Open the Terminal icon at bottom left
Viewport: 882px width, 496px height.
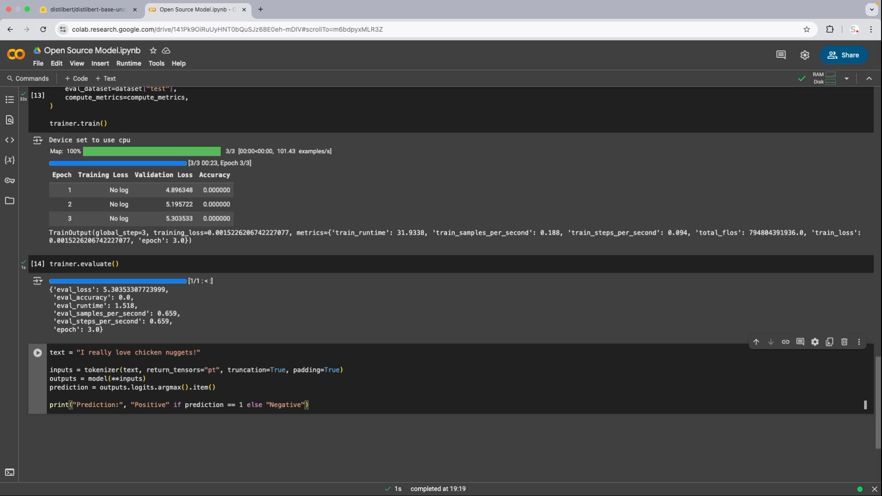pos(9,472)
